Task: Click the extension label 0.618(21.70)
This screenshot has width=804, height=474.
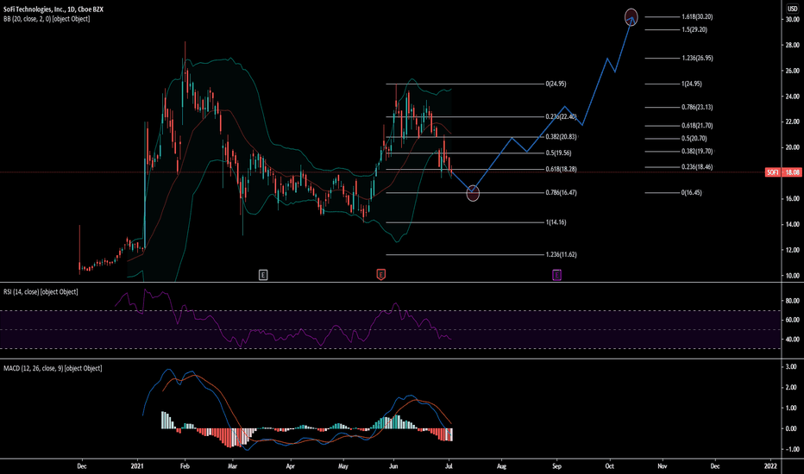Action: [697, 126]
